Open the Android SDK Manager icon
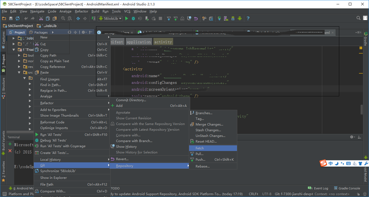This screenshot has width=369, height=197. click(233, 18)
